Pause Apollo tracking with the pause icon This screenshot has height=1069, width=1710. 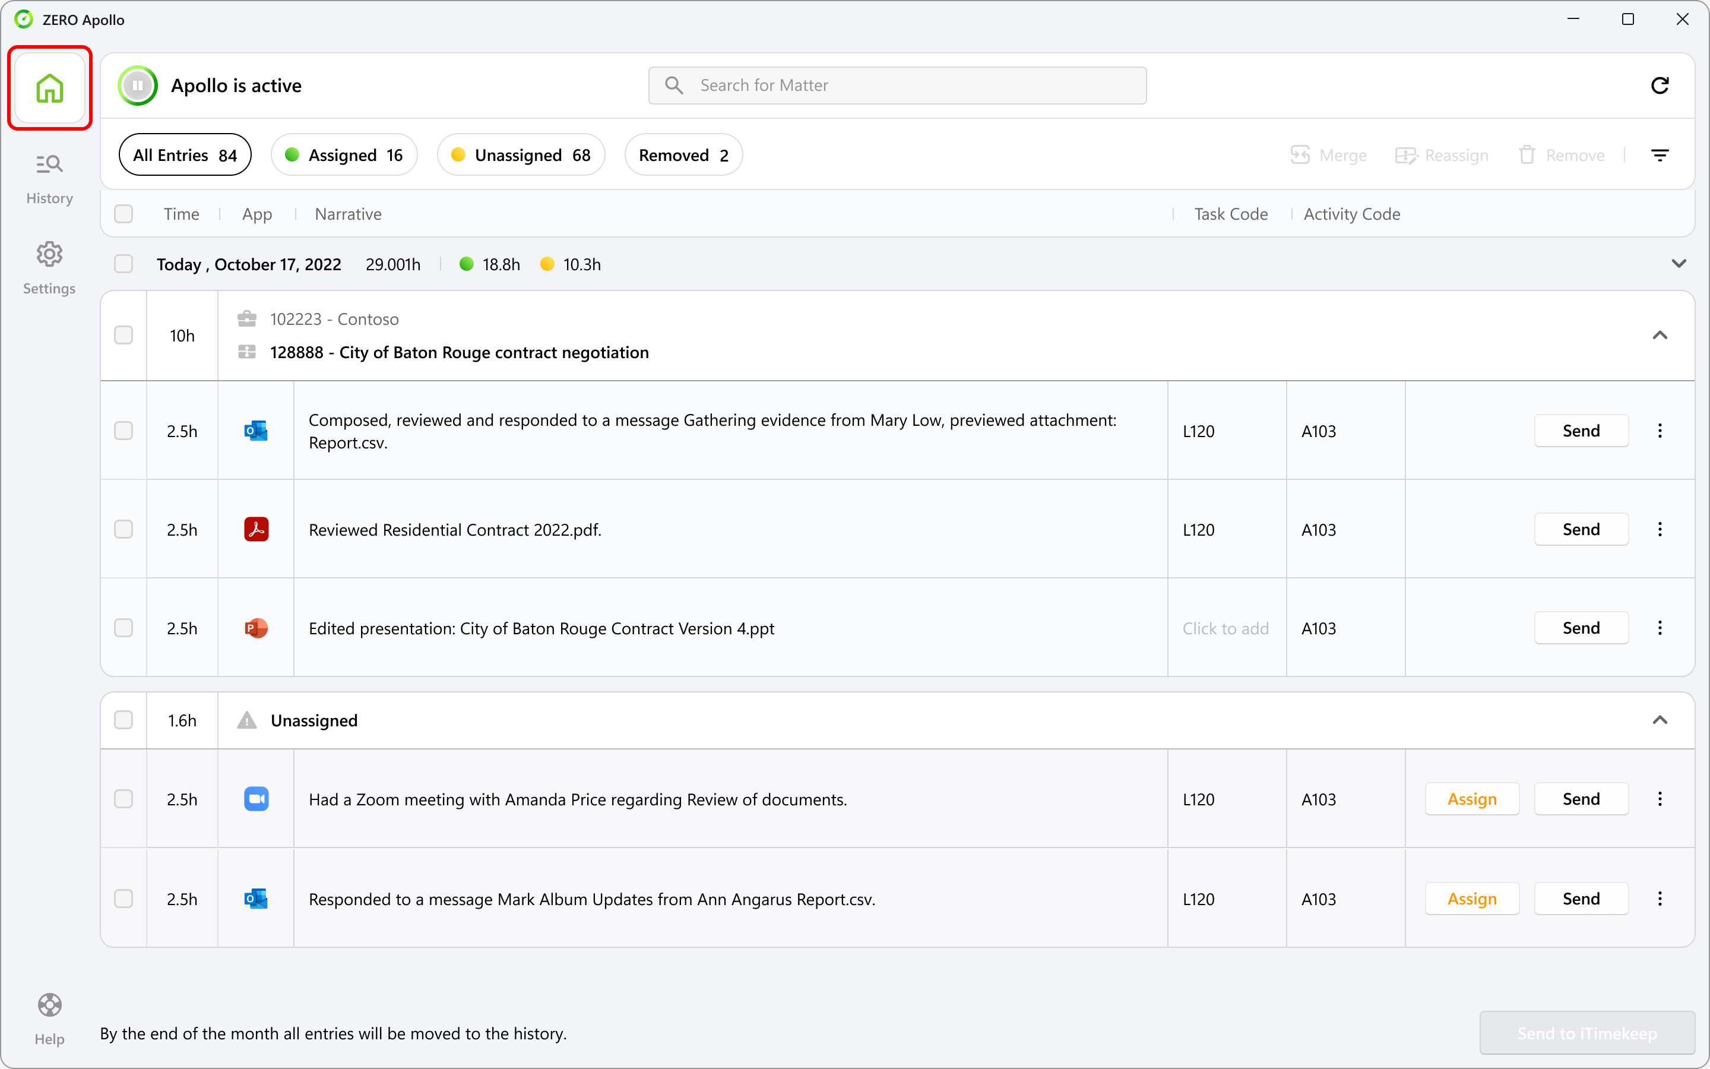(x=138, y=86)
